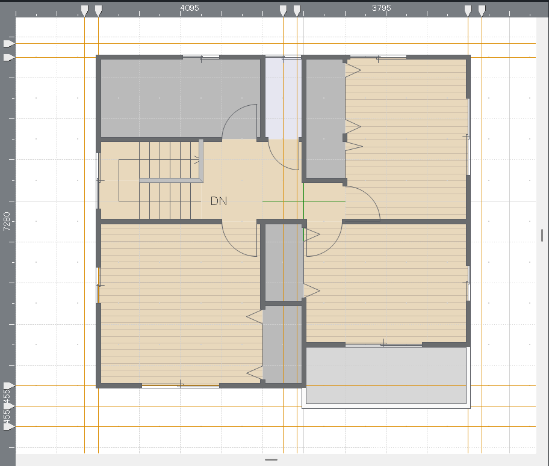Click the bottommost guide marker on left ruler

pyautogui.click(x=8, y=426)
